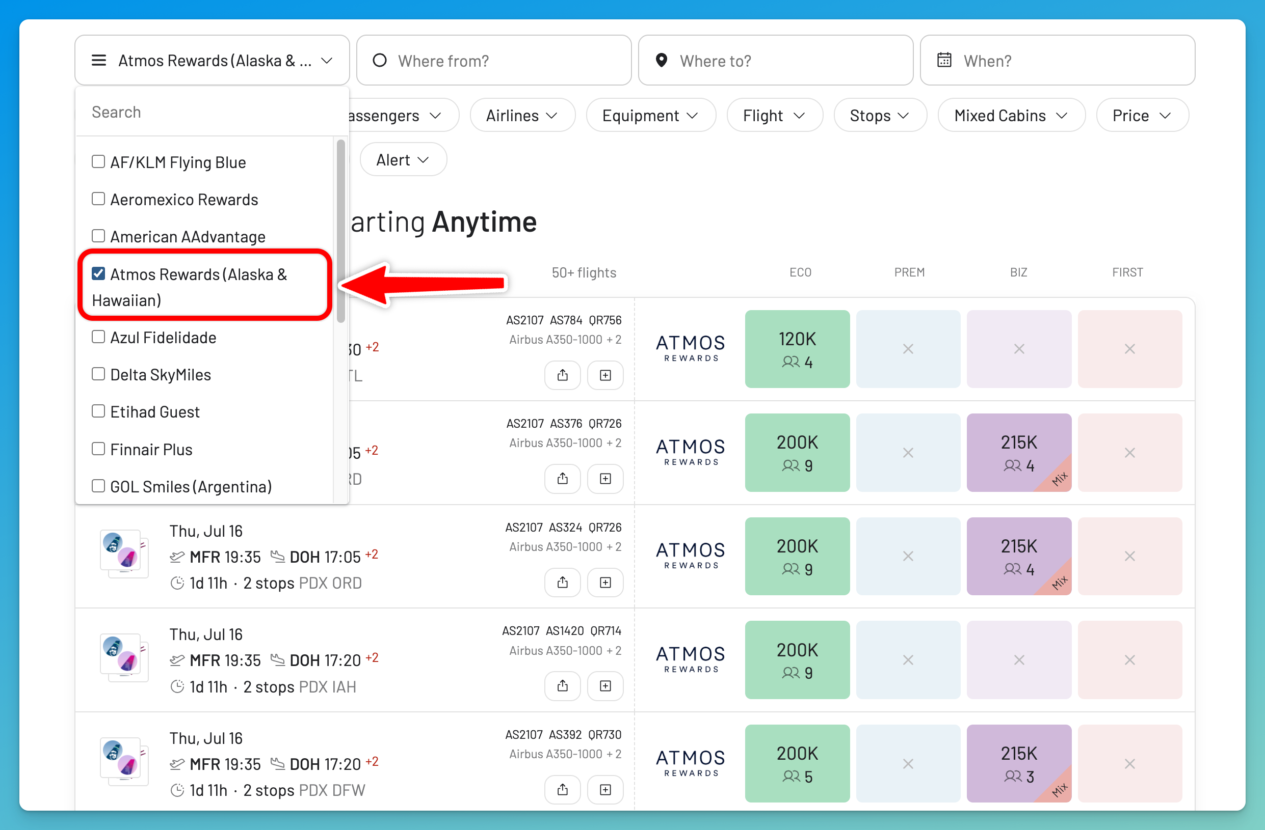The image size is (1265, 830).
Task: Click the Atmos Rewards logo in 120K row
Action: [691, 348]
